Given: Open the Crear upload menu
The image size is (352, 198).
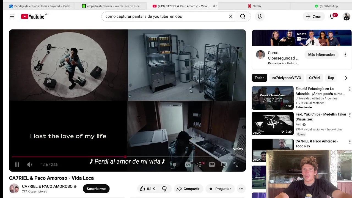Looking at the screenshot, I should coord(313,16).
